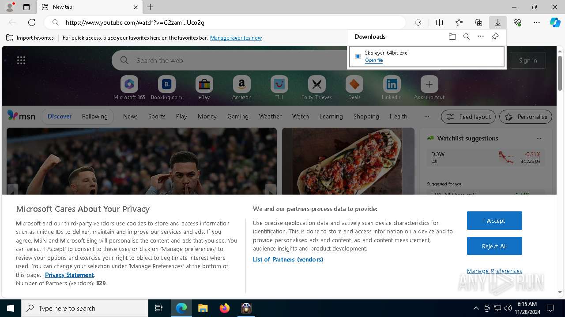Click the address bar with YouTube URL

(x=225, y=22)
